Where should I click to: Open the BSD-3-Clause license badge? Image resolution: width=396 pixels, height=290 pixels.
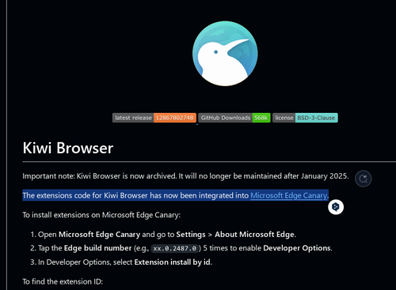(x=305, y=118)
